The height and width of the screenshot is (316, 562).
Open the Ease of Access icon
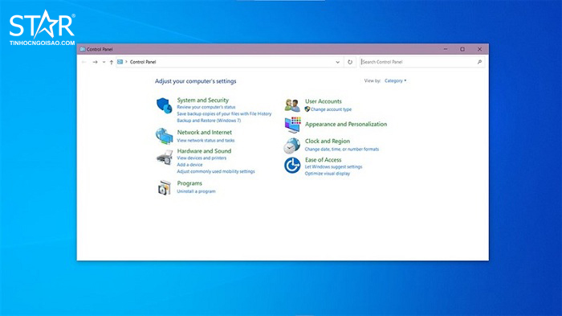click(292, 165)
